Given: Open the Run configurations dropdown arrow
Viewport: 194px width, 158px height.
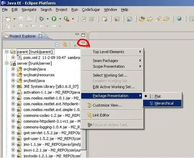Looking at the screenshot, I should coord(60,19).
